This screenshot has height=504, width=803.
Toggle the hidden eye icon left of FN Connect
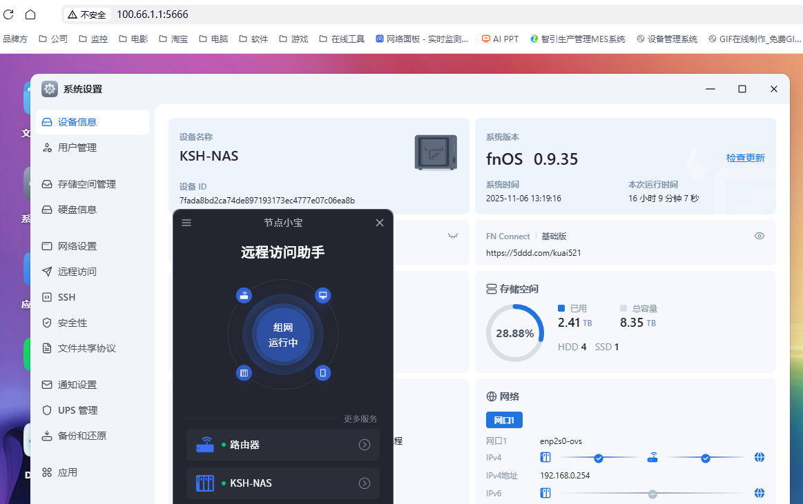pyautogui.click(x=453, y=236)
